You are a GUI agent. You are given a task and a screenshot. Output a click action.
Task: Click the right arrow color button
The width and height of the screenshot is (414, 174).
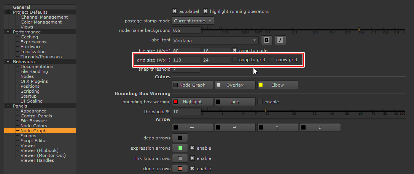[235, 128]
